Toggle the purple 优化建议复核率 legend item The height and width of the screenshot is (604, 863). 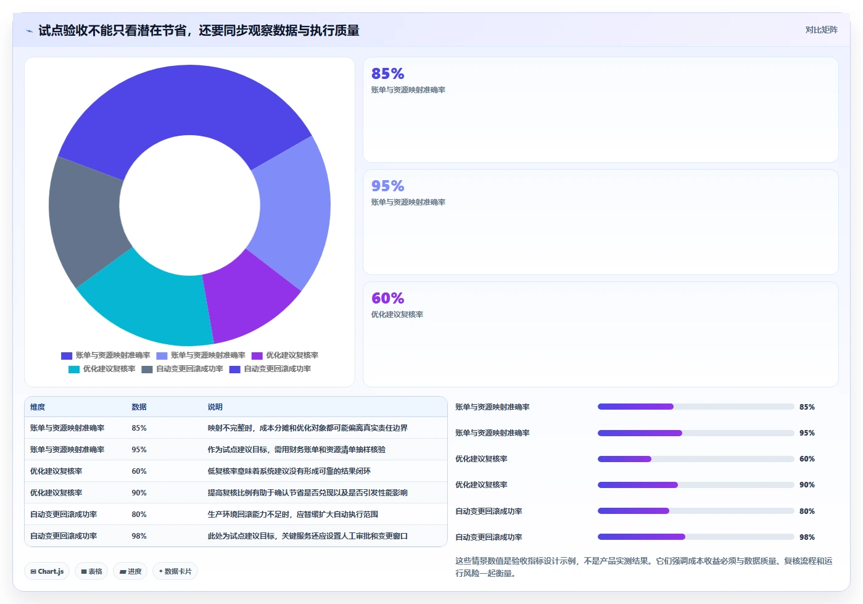[x=285, y=355]
